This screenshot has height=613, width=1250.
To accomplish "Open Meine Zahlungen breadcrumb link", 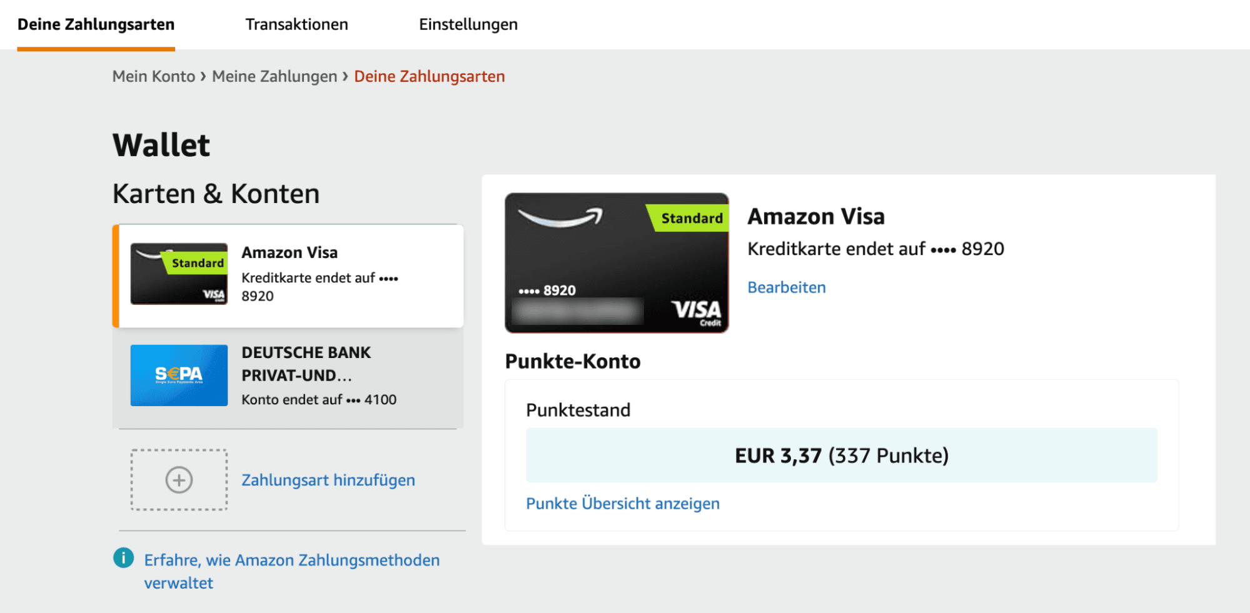I will (274, 76).
